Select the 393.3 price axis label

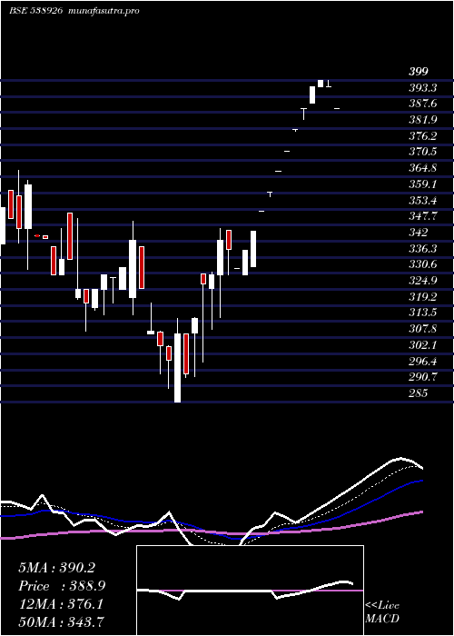tap(423, 88)
